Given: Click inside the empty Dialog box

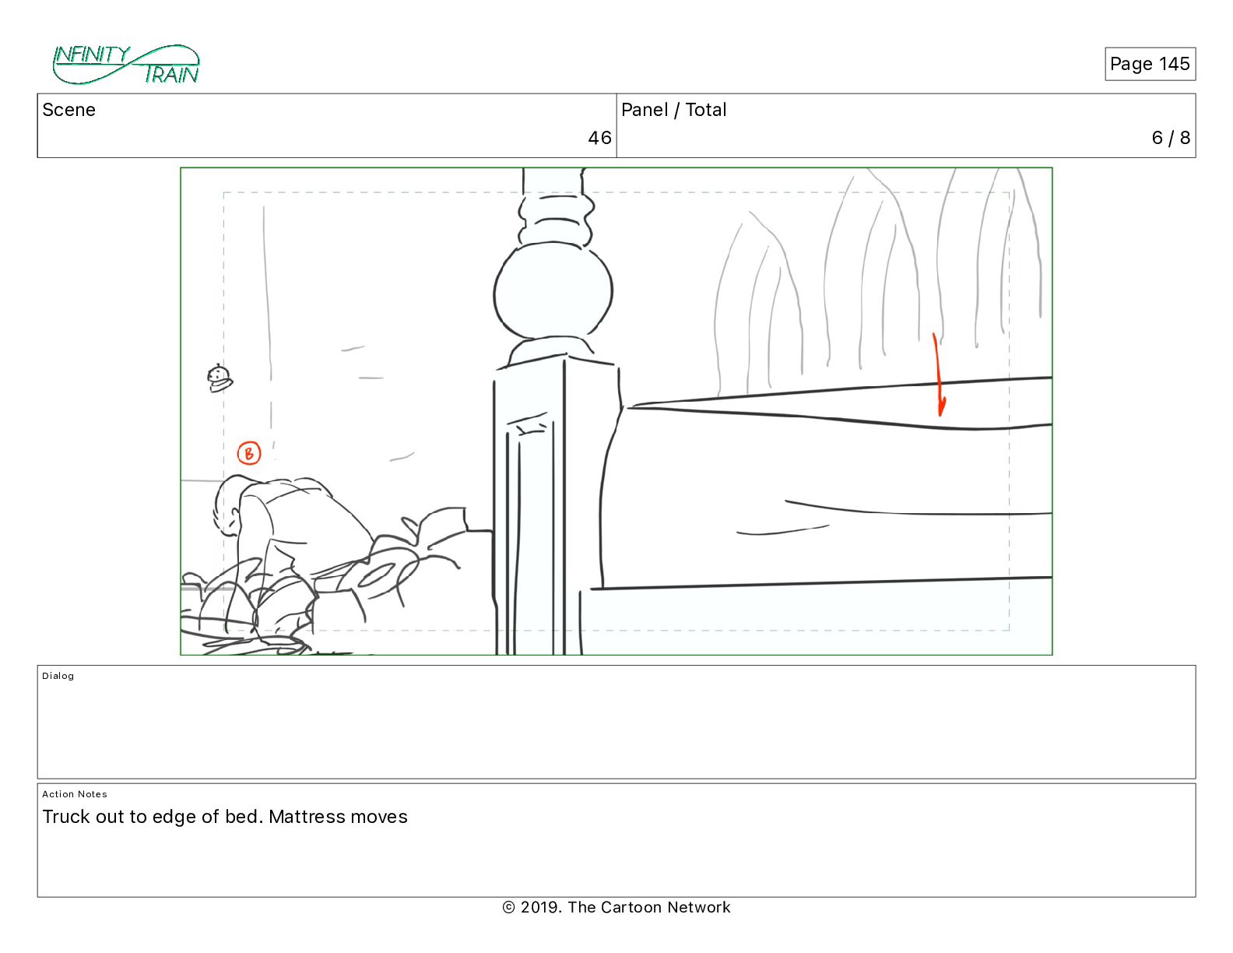Looking at the screenshot, I should (616, 722).
